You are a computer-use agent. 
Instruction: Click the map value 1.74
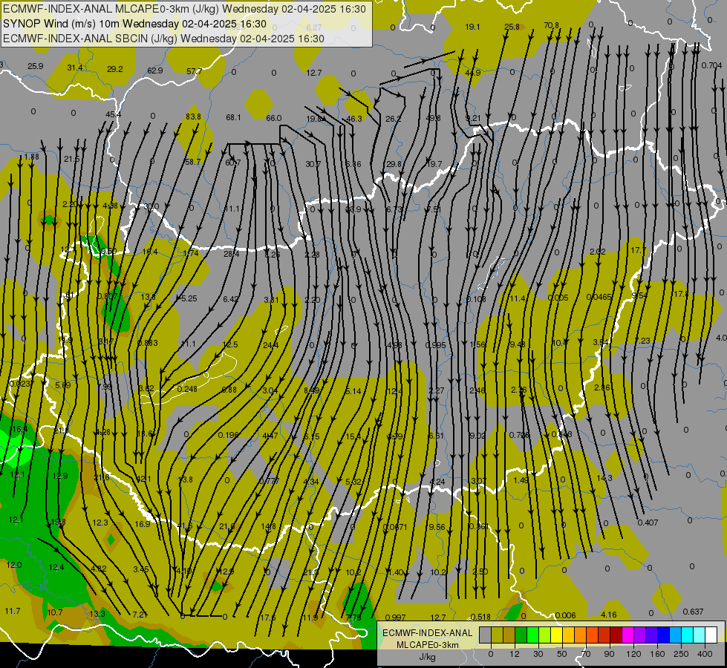[x=191, y=252]
